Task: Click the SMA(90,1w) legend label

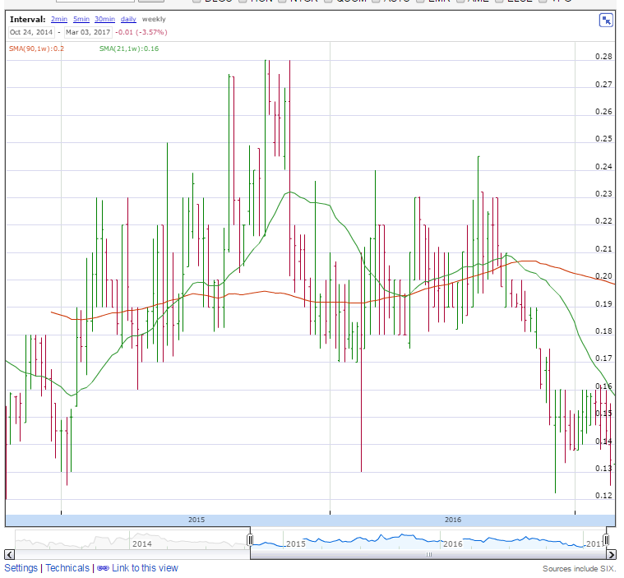Action: (x=36, y=49)
